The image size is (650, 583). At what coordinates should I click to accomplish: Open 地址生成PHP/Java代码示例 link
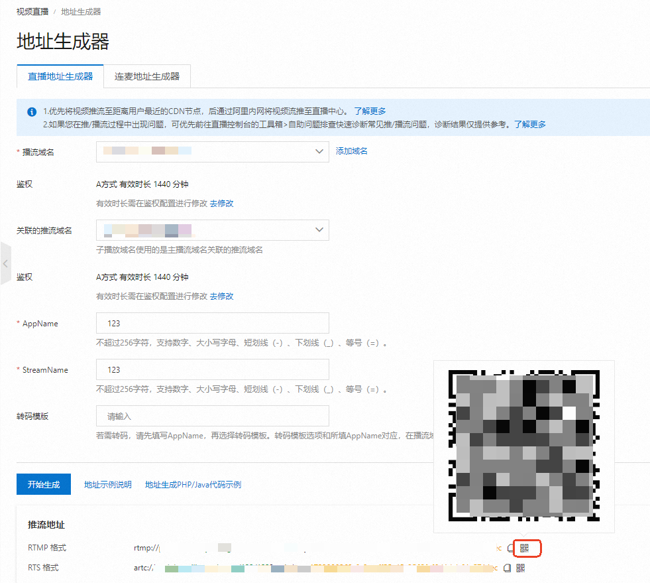(193, 484)
